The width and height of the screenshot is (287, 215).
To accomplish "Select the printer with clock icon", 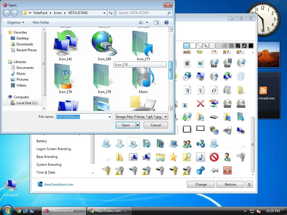I will pos(228,130).
